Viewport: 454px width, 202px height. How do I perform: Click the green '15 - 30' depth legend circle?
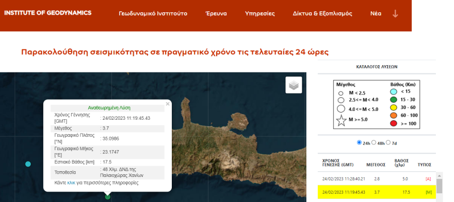coord(394,100)
